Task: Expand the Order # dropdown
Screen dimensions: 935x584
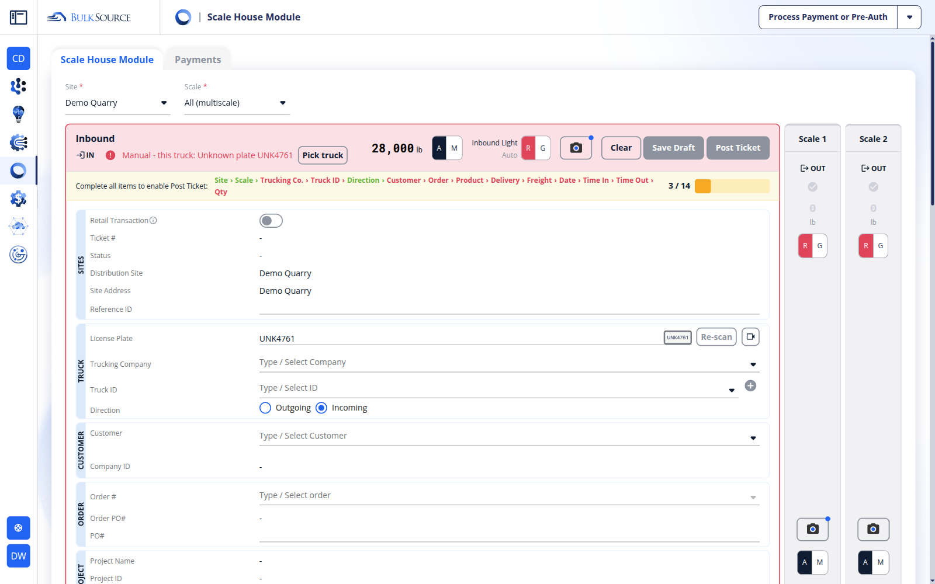Action: coord(753,498)
